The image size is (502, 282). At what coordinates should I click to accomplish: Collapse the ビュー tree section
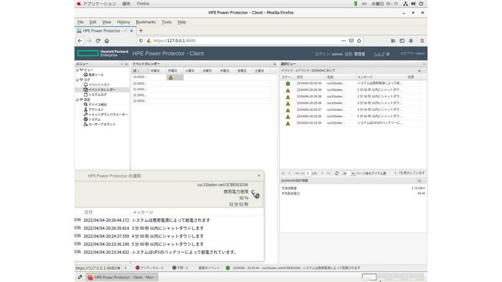pyautogui.click(x=80, y=70)
